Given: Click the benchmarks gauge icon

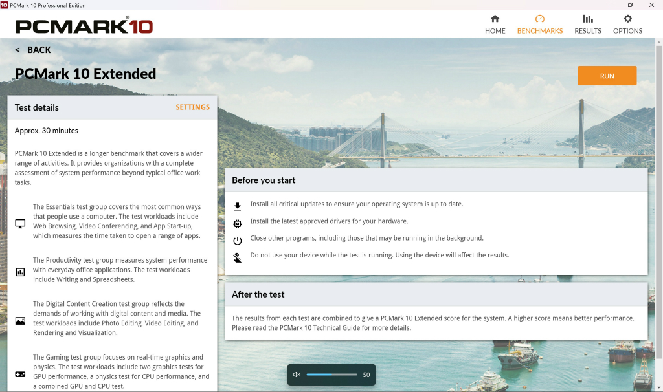Looking at the screenshot, I should (539, 19).
